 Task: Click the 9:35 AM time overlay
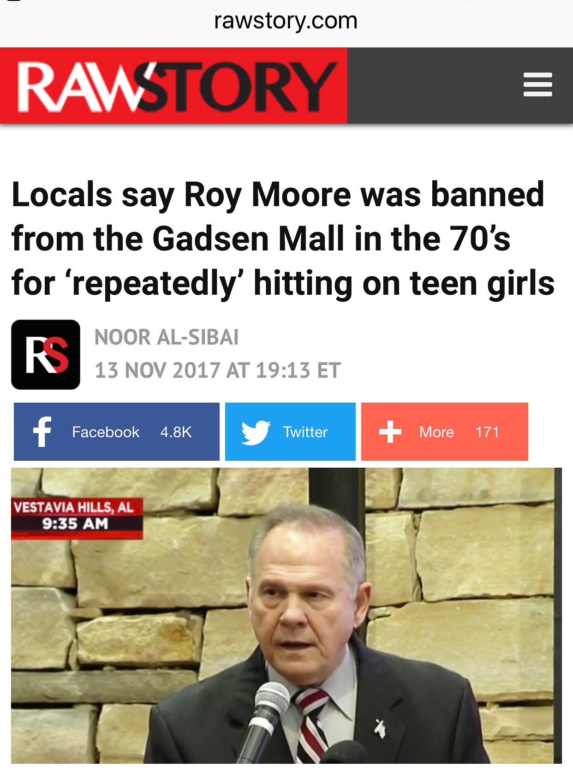pos(75,523)
